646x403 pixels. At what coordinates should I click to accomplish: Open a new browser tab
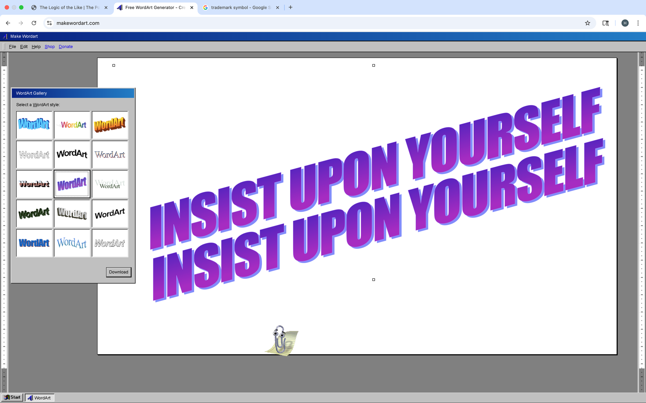click(x=290, y=7)
